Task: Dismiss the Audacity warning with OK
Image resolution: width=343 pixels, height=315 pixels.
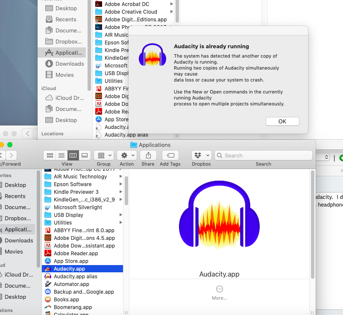Action: click(282, 121)
